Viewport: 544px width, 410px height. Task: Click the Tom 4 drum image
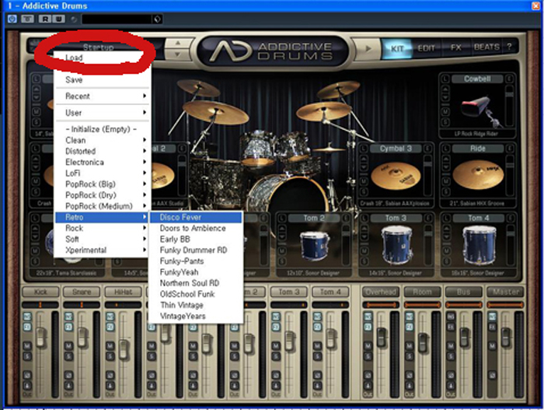[479, 245]
